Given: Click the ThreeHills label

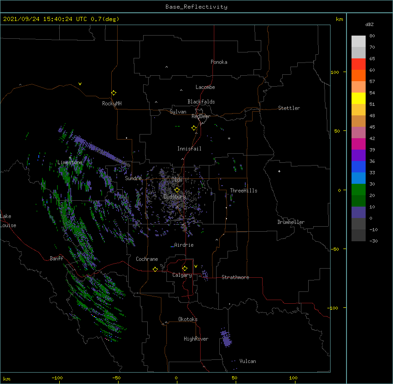Looking at the screenshot, I should (244, 191).
